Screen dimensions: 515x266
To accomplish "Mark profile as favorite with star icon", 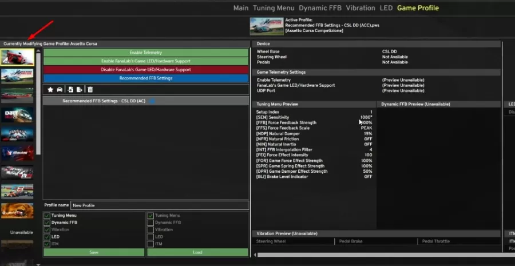I will (x=50, y=90).
